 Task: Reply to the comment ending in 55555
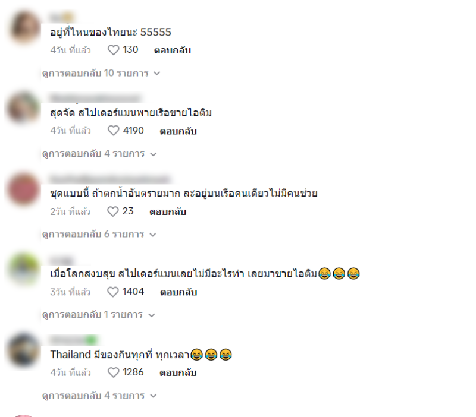[173, 50]
